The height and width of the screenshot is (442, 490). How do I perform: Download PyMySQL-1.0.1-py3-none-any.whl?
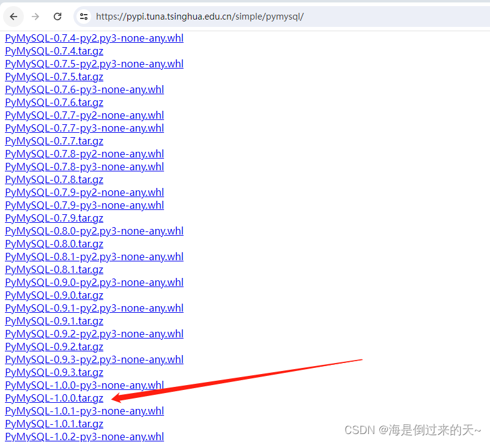[84, 411]
